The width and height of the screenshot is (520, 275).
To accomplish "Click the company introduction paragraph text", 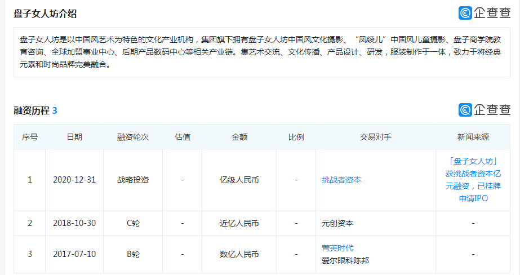I will coord(260,52).
